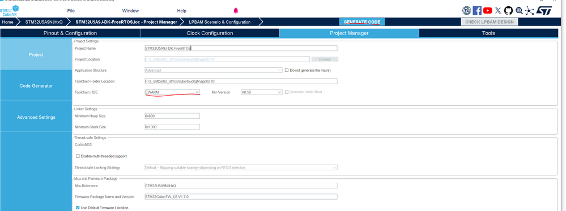Open the notification bell icon
The width and height of the screenshot is (566, 211).
point(236,10)
